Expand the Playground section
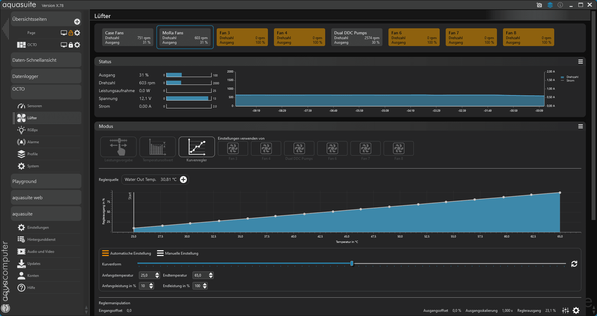 (46, 181)
